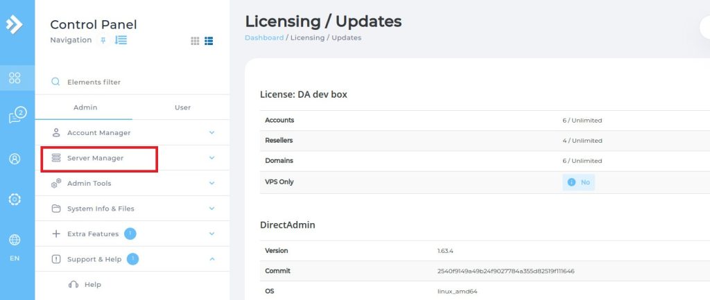Switch navigation to list view

pos(209,41)
